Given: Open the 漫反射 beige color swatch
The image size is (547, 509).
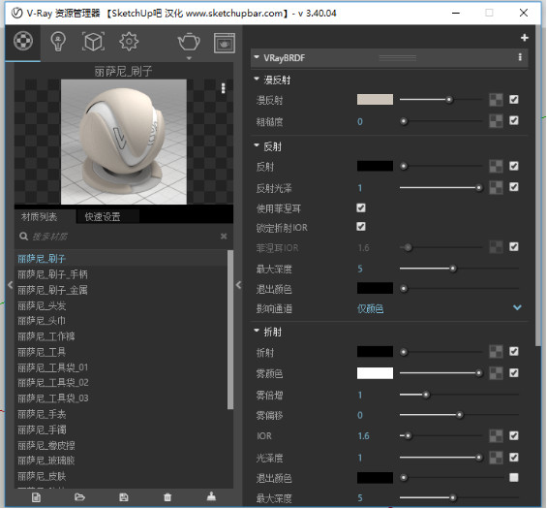Looking at the screenshot, I should tap(375, 100).
